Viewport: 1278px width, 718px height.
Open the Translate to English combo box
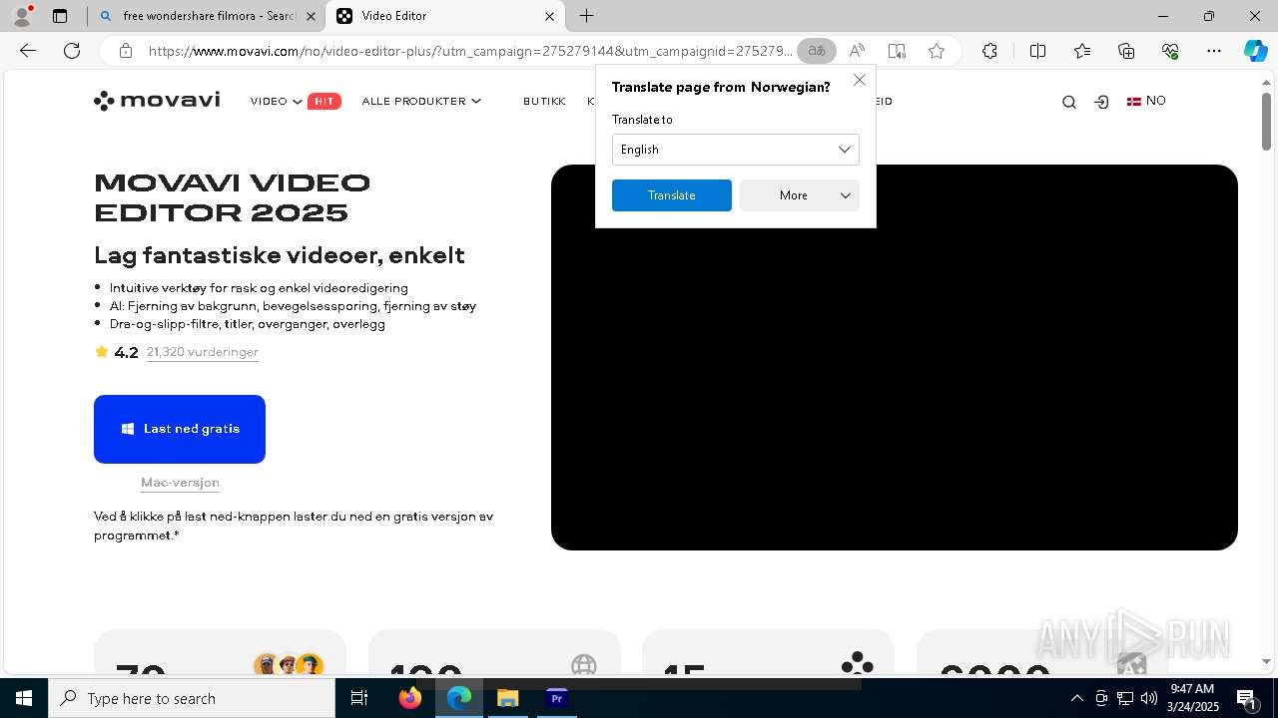point(736,150)
